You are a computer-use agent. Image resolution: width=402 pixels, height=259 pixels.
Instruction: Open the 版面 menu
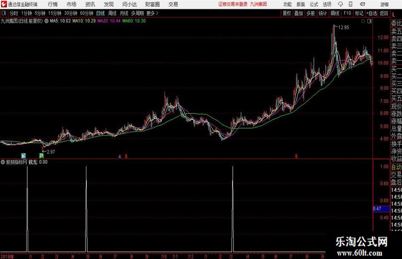click(x=300, y=4)
